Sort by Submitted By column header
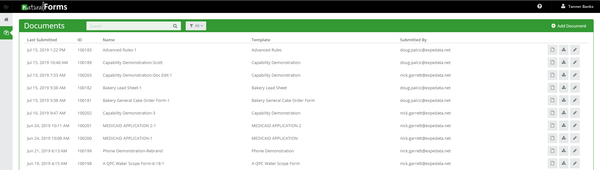This screenshot has width=600, height=170. (413, 40)
